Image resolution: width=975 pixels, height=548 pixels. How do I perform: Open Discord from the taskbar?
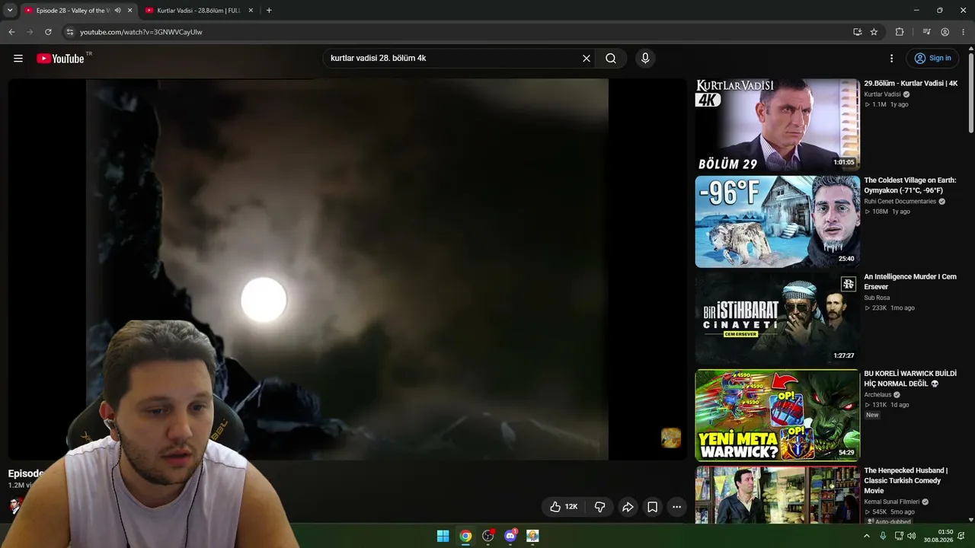tap(510, 536)
